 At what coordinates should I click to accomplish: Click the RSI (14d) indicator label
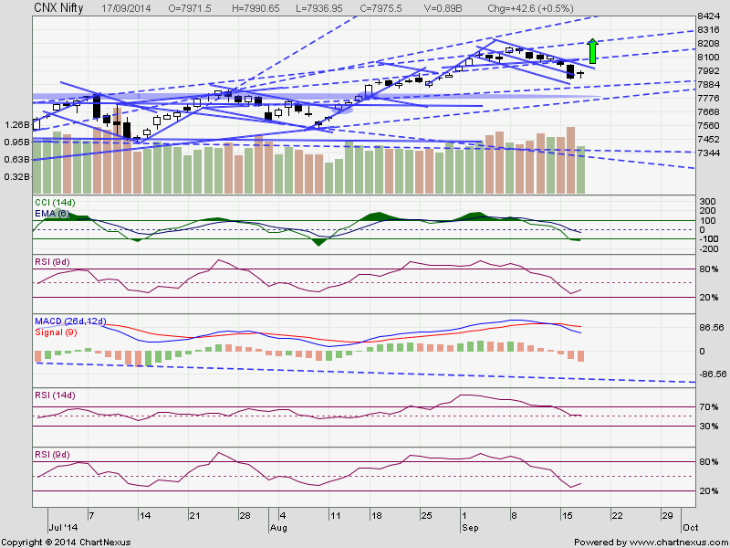coord(55,395)
